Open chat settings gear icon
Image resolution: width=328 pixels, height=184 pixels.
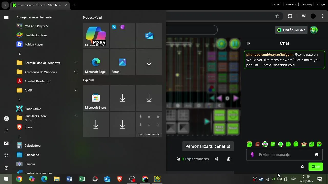302,167
